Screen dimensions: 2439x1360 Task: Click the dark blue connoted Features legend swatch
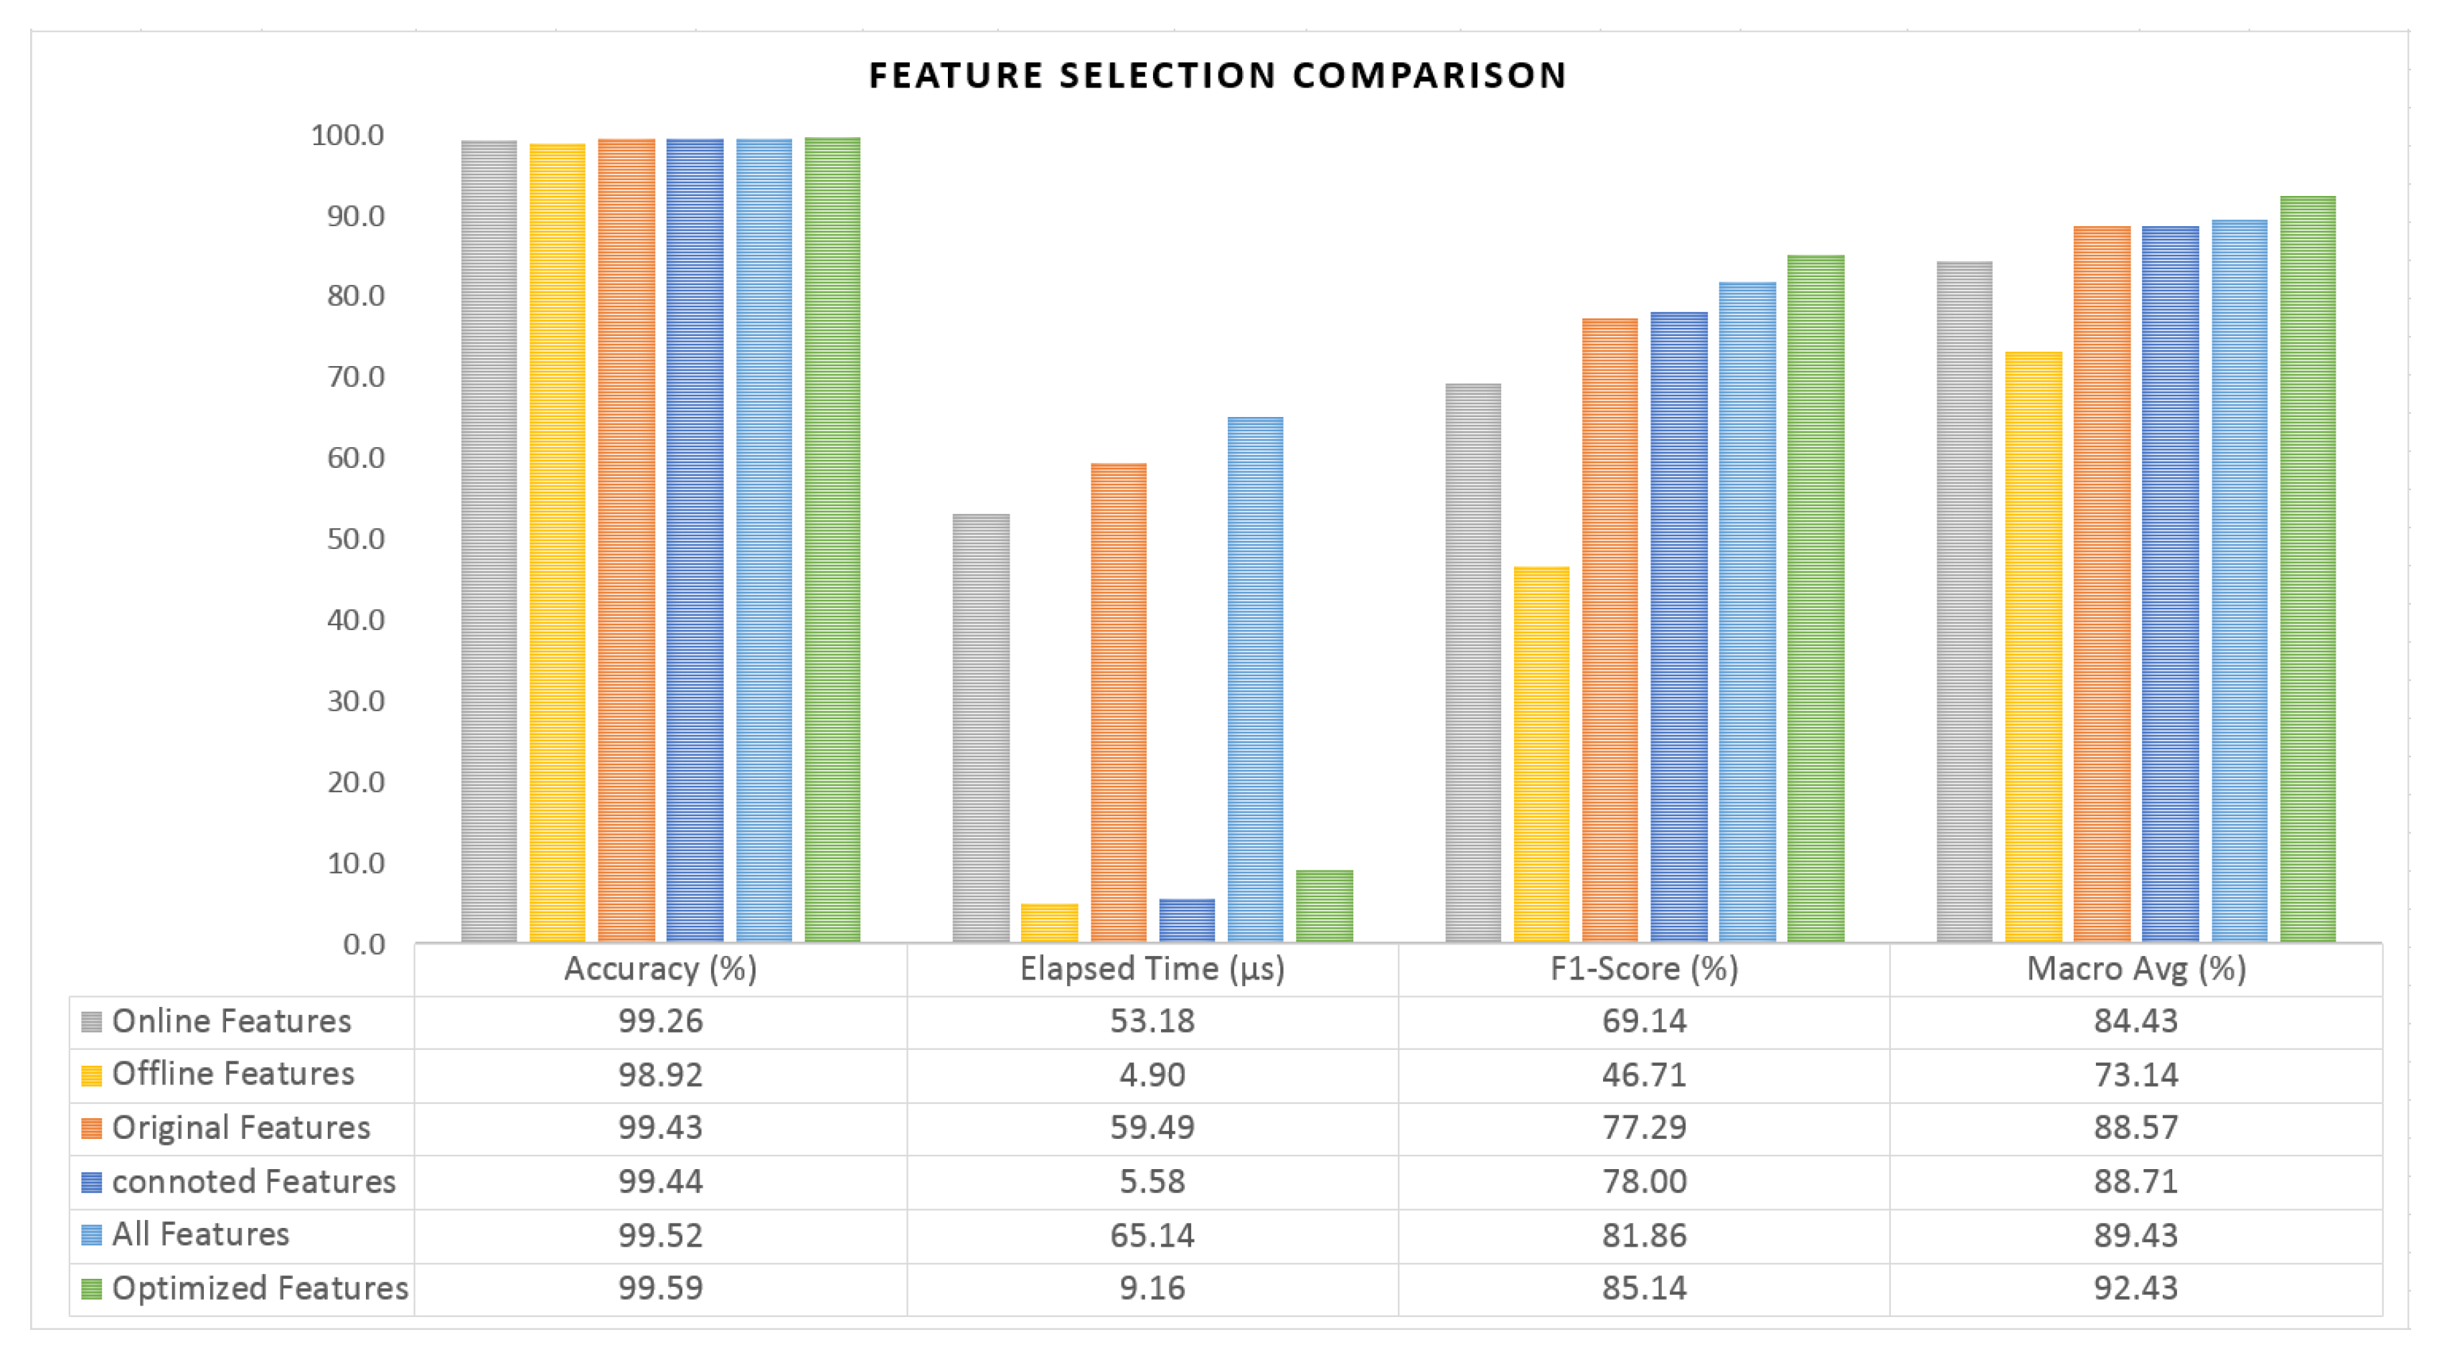pos(92,1183)
